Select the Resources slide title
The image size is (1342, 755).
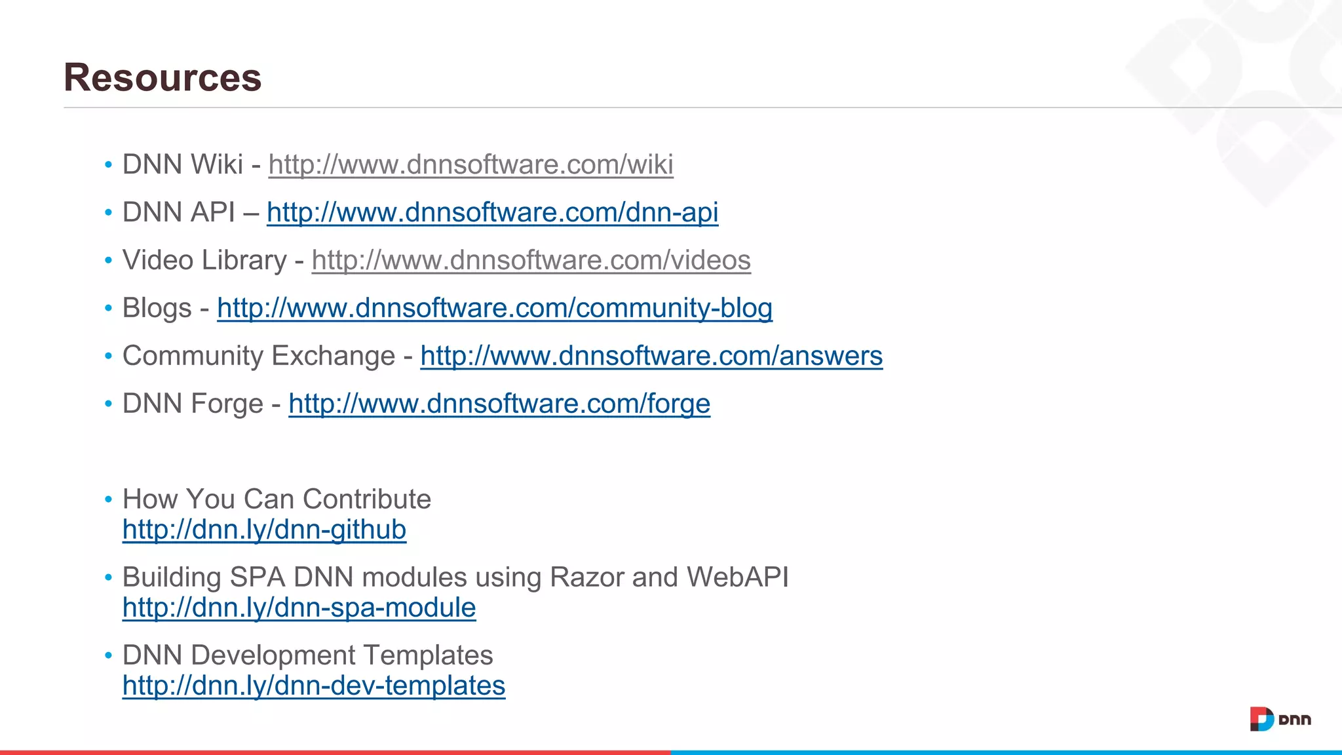pos(163,77)
